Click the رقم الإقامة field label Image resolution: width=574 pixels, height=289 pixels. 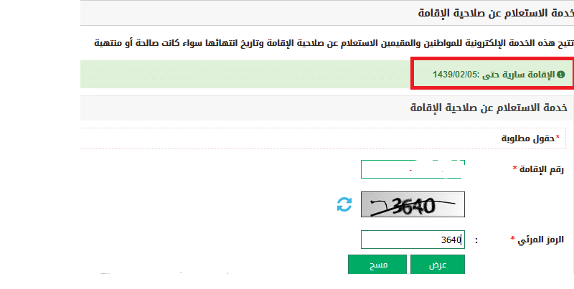tap(542, 169)
